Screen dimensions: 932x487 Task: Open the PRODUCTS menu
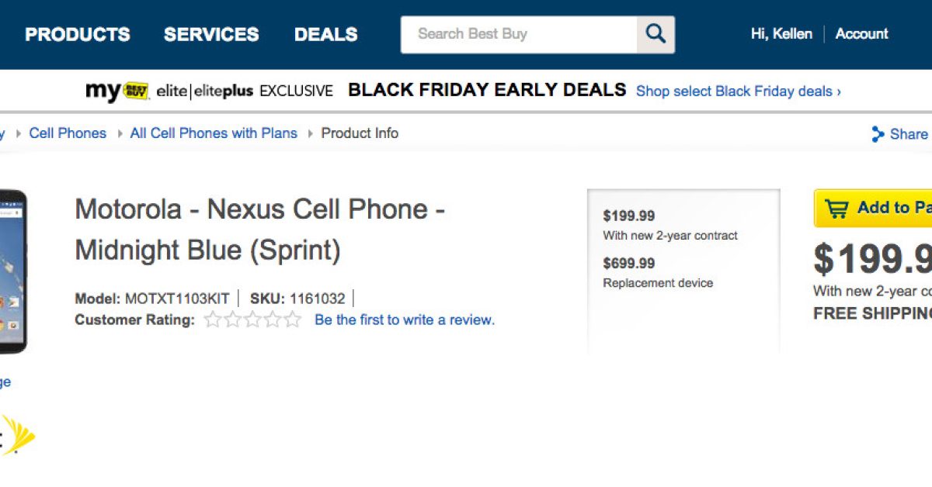(78, 34)
